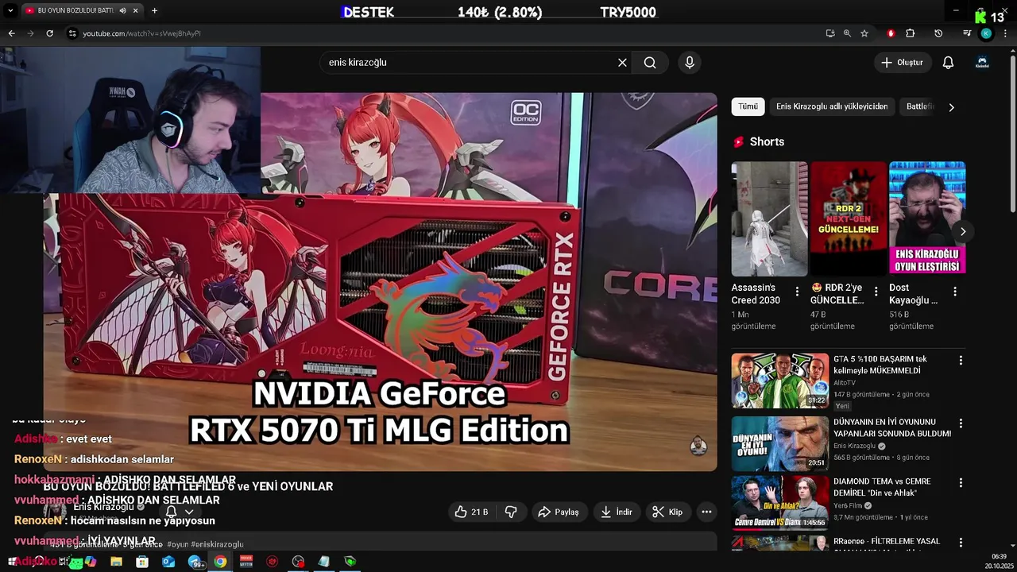Image resolution: width=1017 pixels, height=572 pixels.
Task: Open the Enis Kirazoğlu Oyun Eleştirisi short
Action: (x=927, y=218)
